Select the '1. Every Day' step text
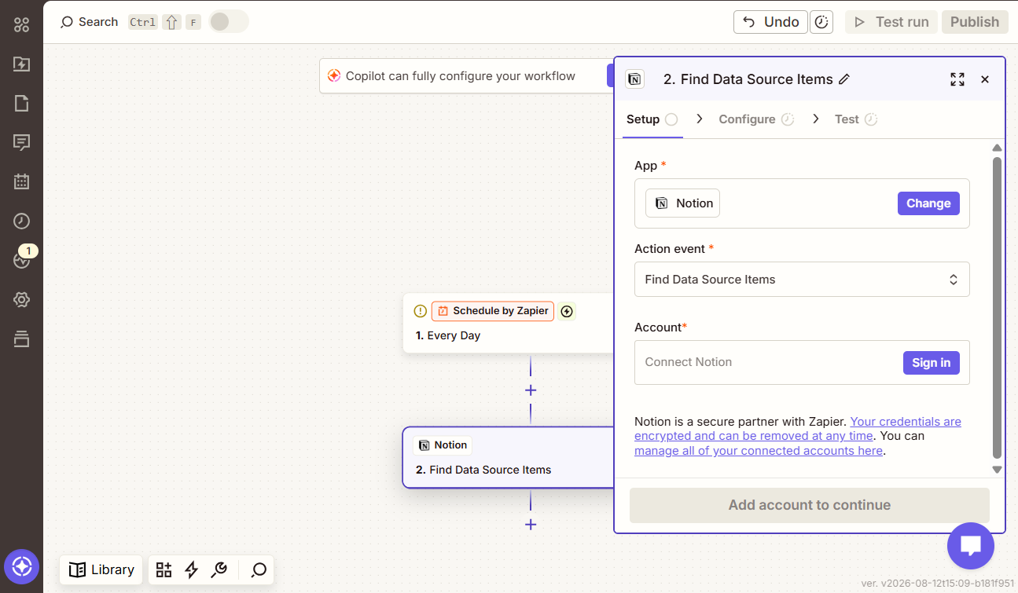Screen dimensions: 1018x593 [448, 335]
